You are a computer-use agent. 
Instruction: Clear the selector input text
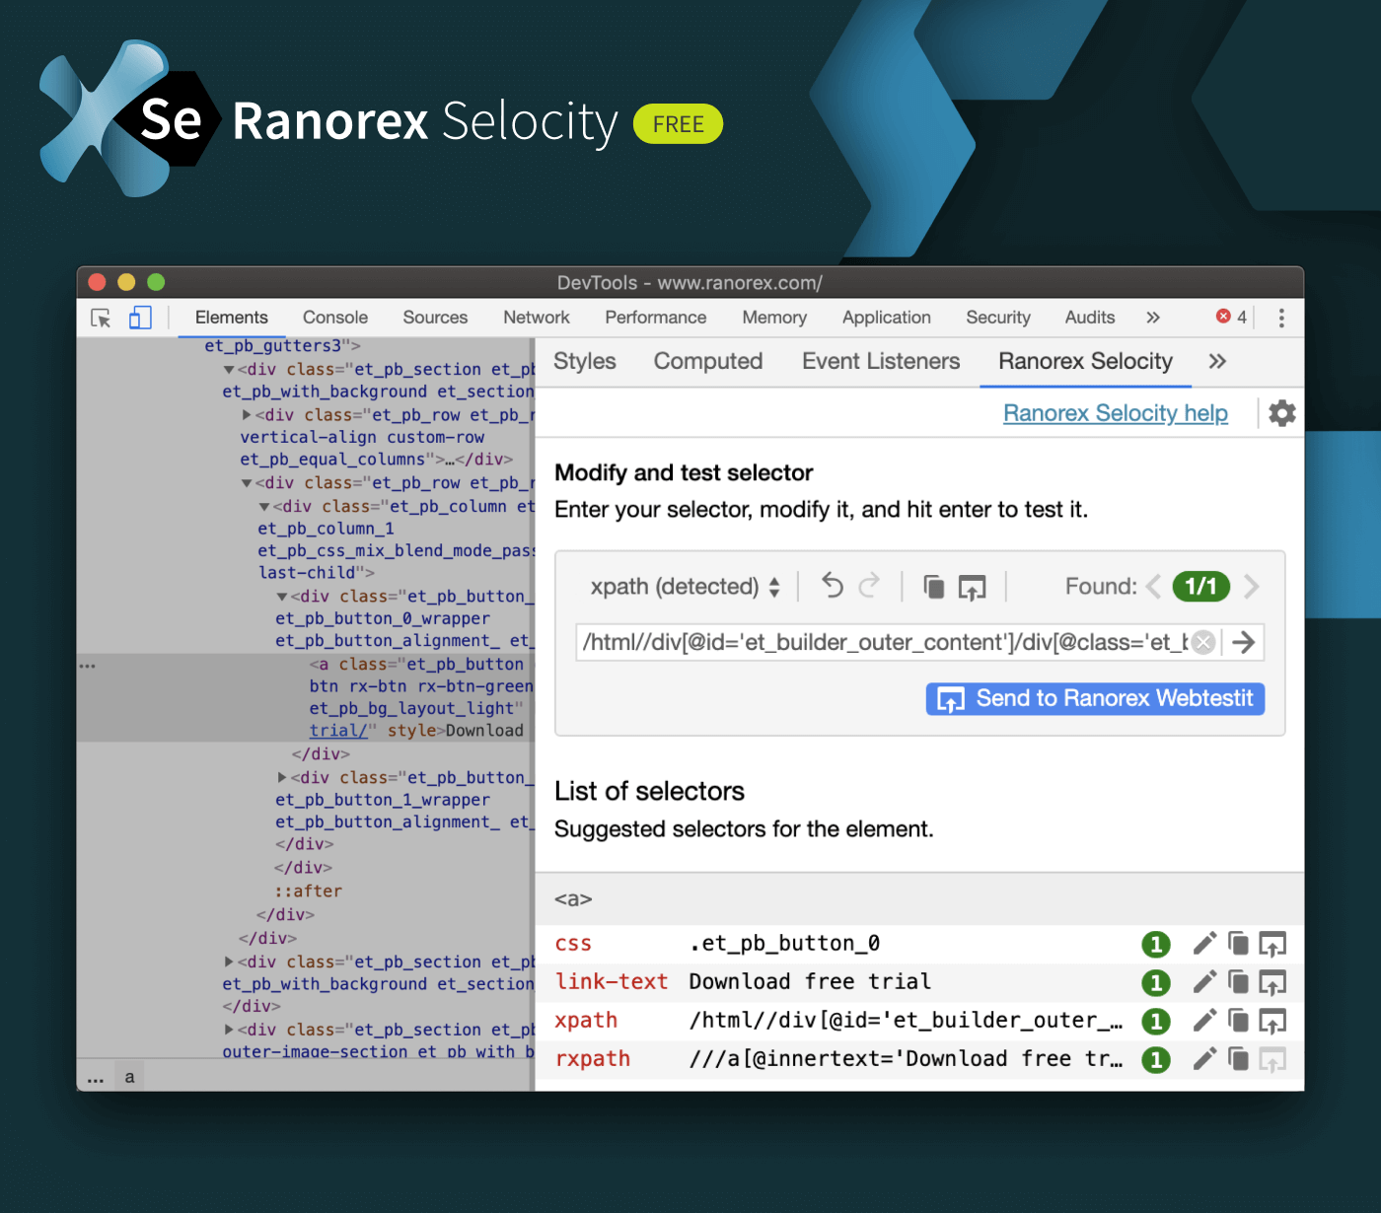(x=1202, y=643)
